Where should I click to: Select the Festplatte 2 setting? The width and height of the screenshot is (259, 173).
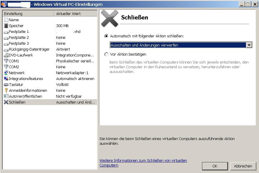pyautogui.click(x=19, y=38)
